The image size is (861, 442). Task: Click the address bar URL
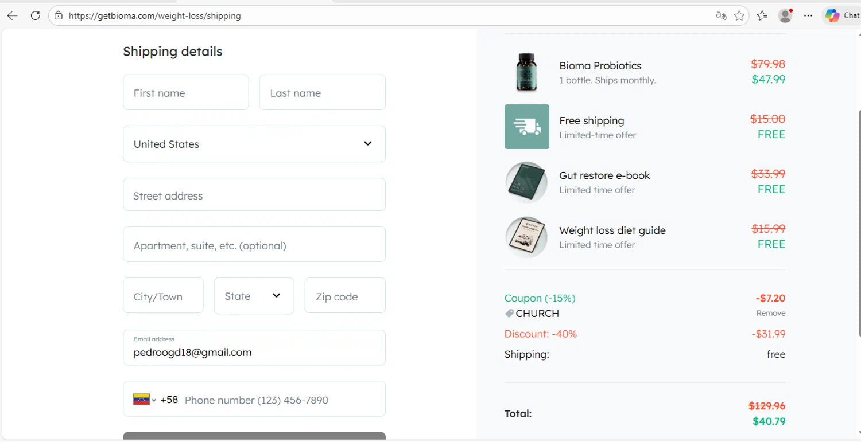(155, 16)
